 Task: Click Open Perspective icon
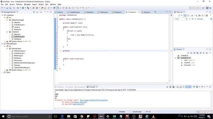(x=203, y=8)
